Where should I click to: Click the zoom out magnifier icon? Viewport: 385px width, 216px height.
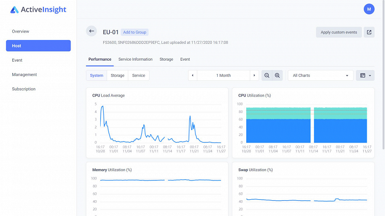click(x=267, y=75)
